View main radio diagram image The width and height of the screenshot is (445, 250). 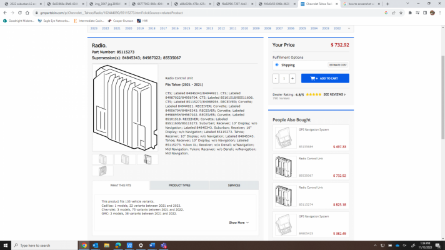[x=125, y=107]
